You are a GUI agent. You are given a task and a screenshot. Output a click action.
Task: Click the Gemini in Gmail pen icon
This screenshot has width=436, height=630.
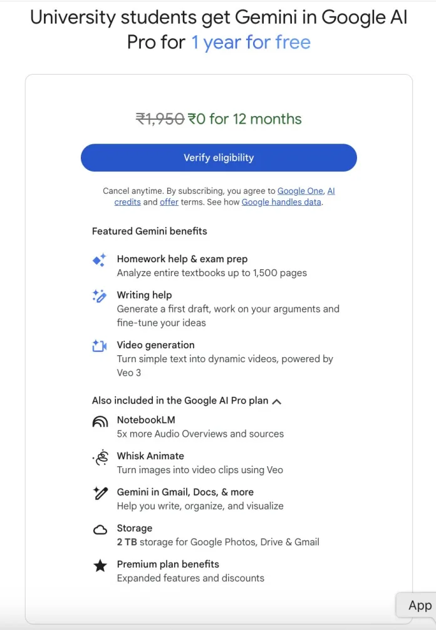pyautogui.click(x=100, y=495)
